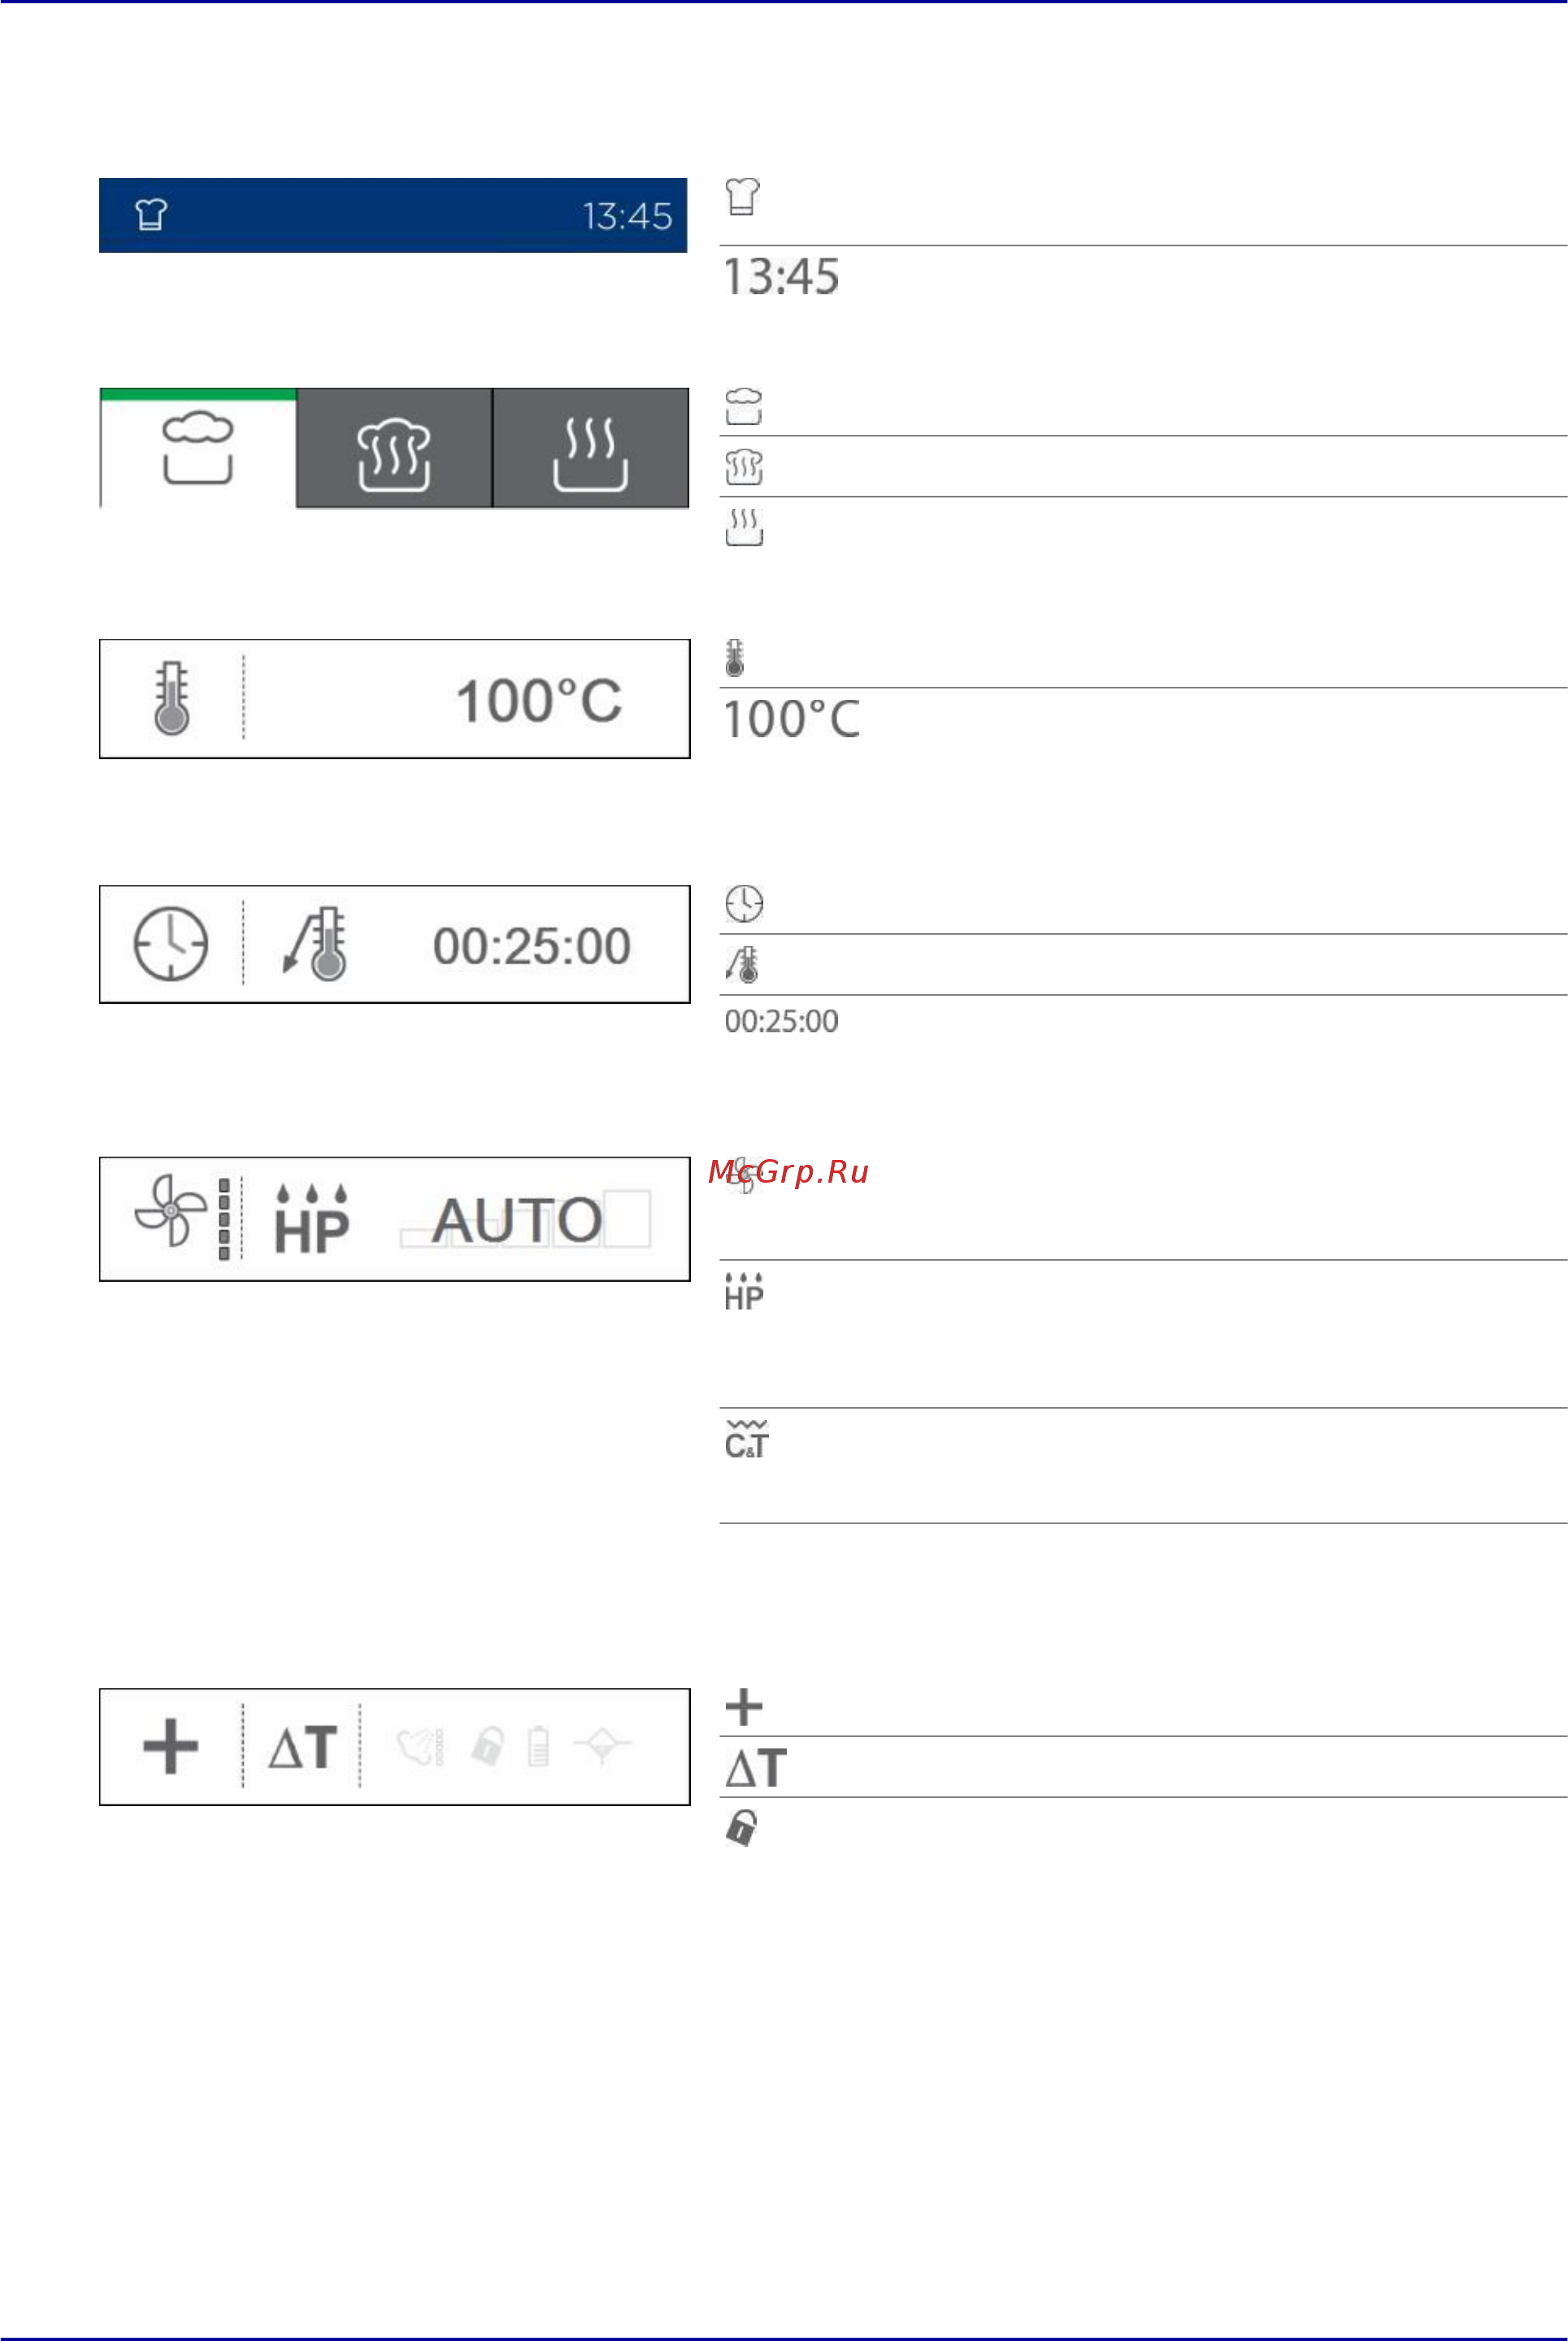Adjust the fan speed level bar beside the fan
Screen dimensions: 1568x2341
click(224, 1218)
